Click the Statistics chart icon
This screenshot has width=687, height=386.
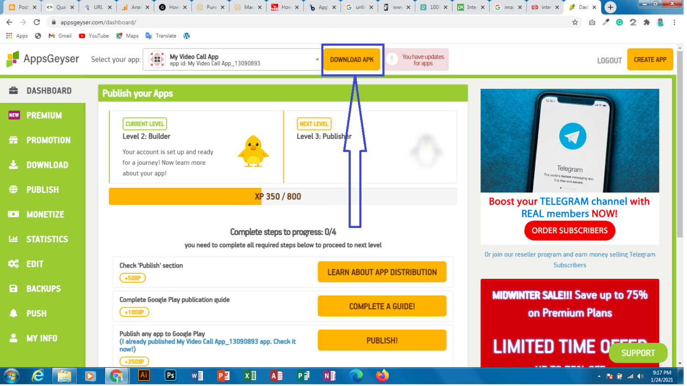[x=14, y=239]
